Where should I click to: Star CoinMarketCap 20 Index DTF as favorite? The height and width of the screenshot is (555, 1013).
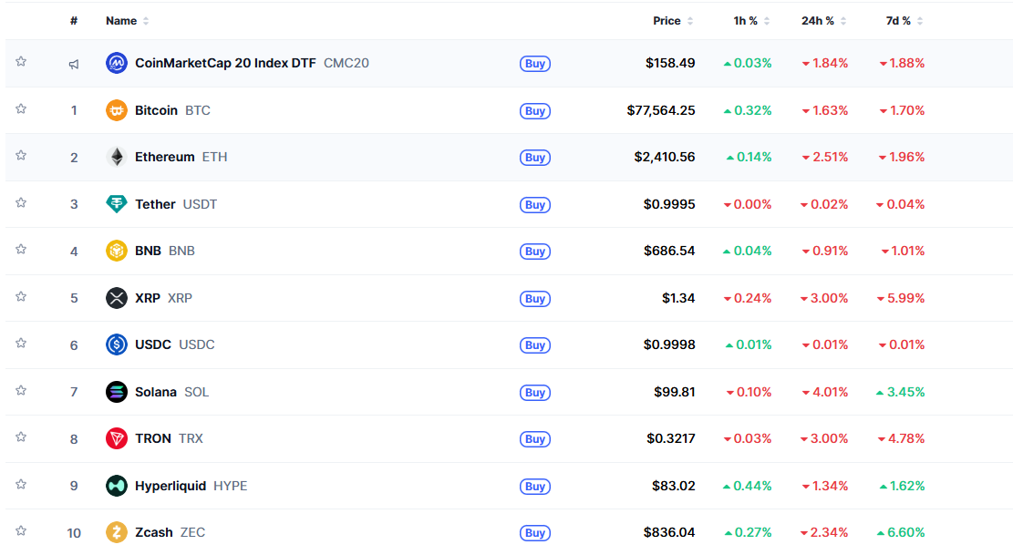pyautogui.click(x=21, y=62)
